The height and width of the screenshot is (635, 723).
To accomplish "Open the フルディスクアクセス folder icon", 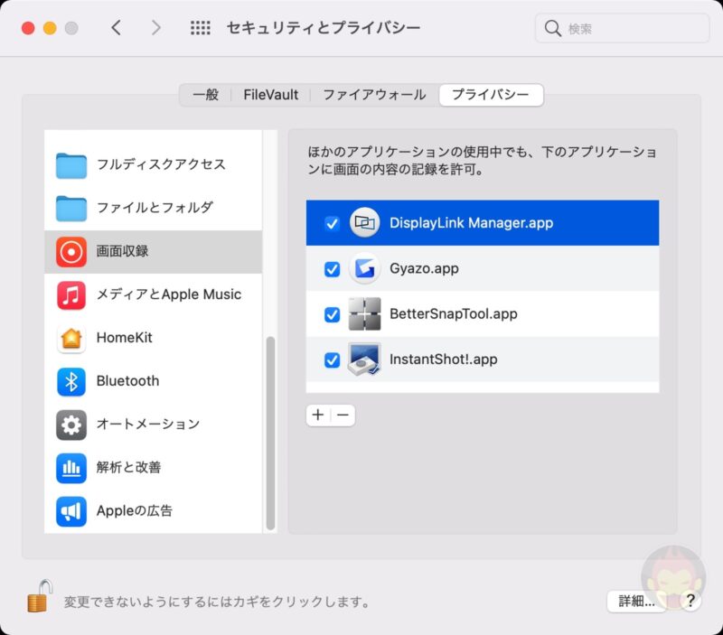I will tap(70, 164).
